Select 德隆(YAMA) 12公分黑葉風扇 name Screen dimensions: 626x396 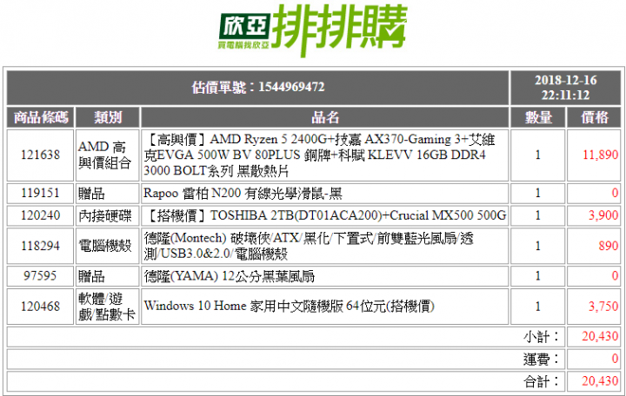(x=230, y=276)
